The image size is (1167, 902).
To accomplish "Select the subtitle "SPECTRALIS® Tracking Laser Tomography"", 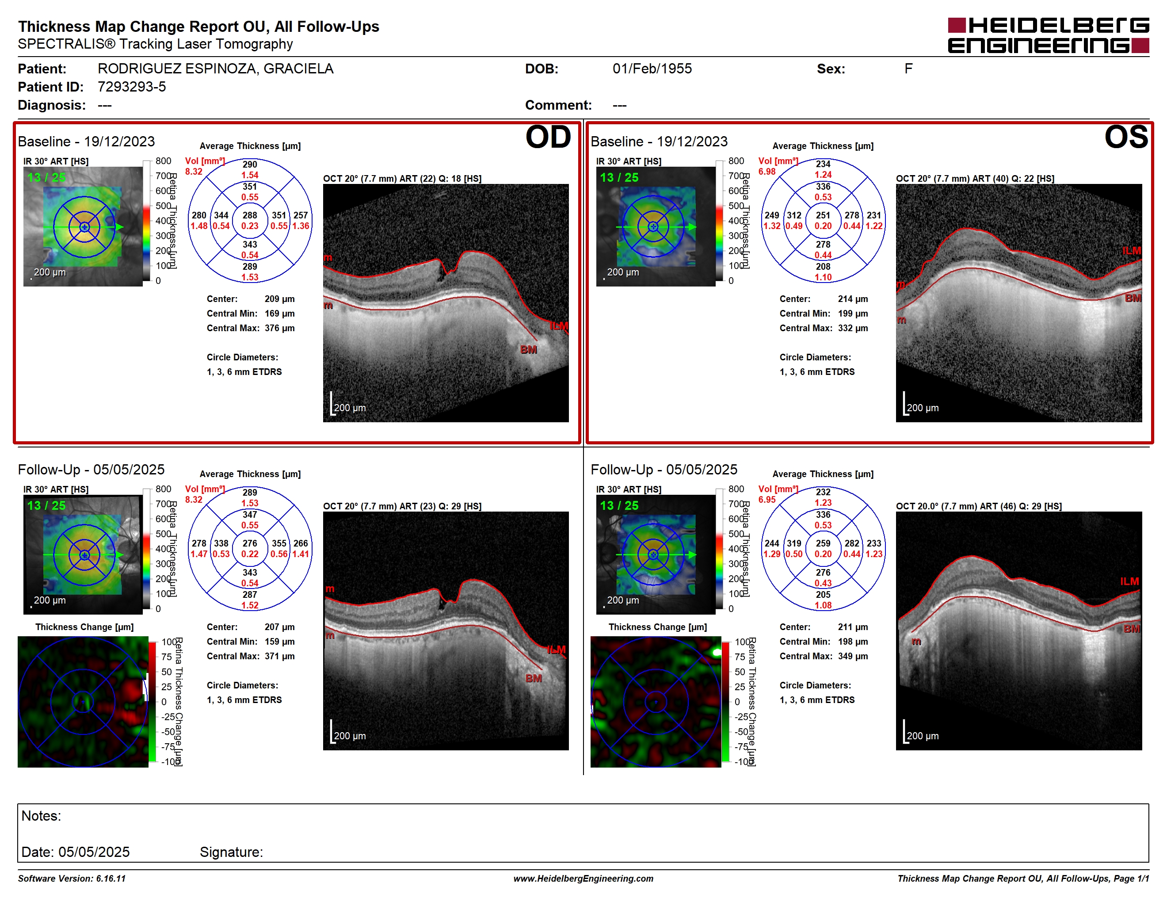I will [155, 44].
